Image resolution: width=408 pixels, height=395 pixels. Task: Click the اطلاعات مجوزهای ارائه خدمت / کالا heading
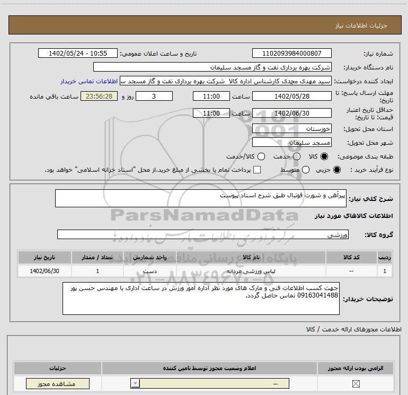353,329
